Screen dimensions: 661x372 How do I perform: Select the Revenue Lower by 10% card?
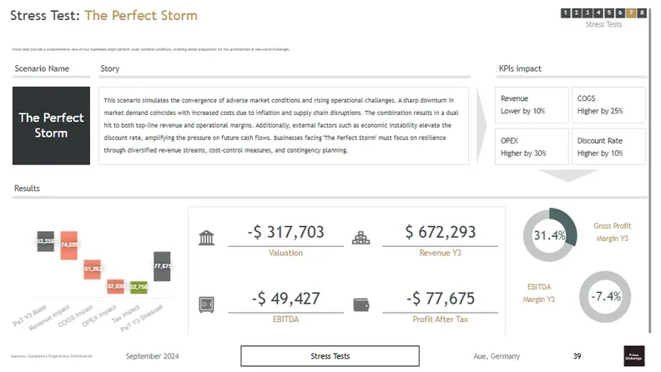pos(532,104)
